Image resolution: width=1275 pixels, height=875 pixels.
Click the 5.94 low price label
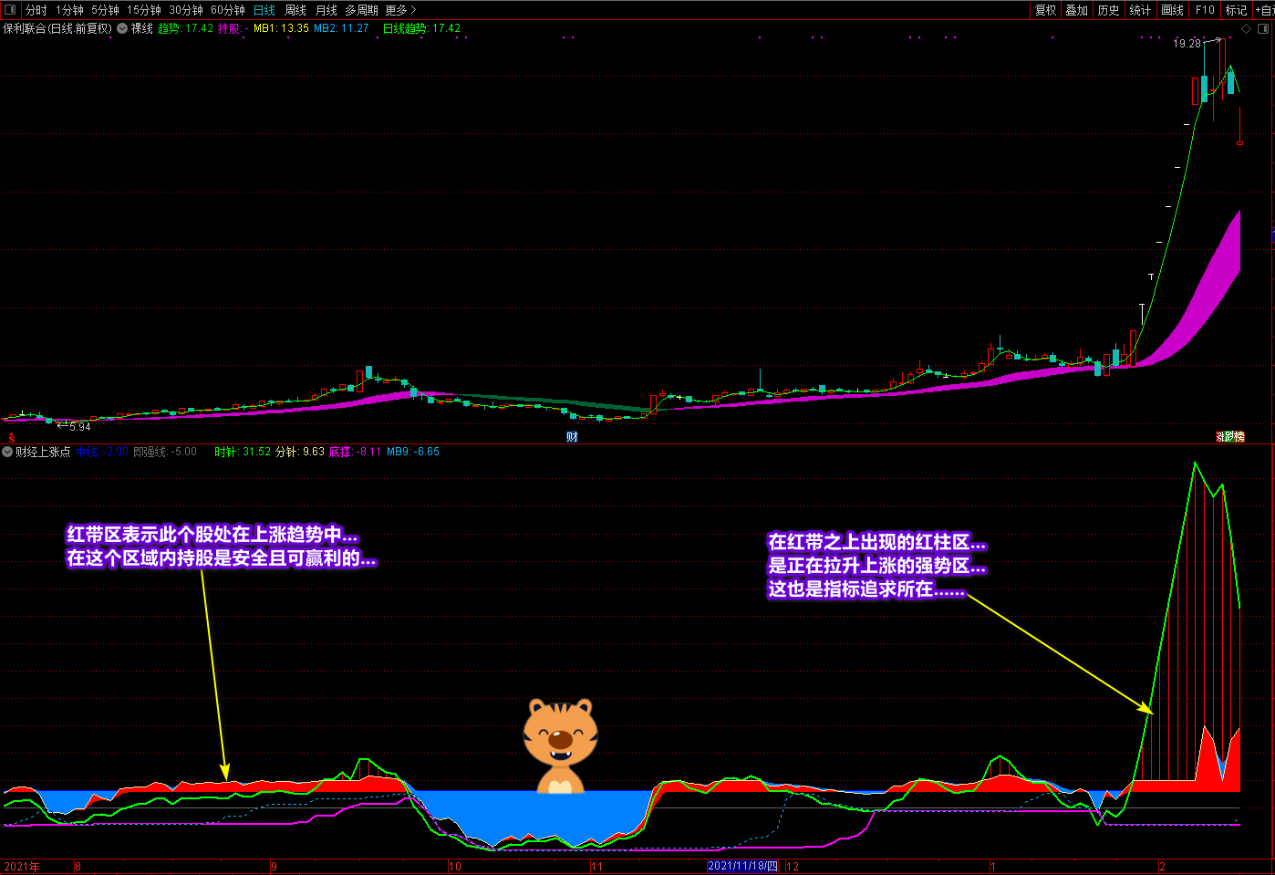tap(79, 426)
